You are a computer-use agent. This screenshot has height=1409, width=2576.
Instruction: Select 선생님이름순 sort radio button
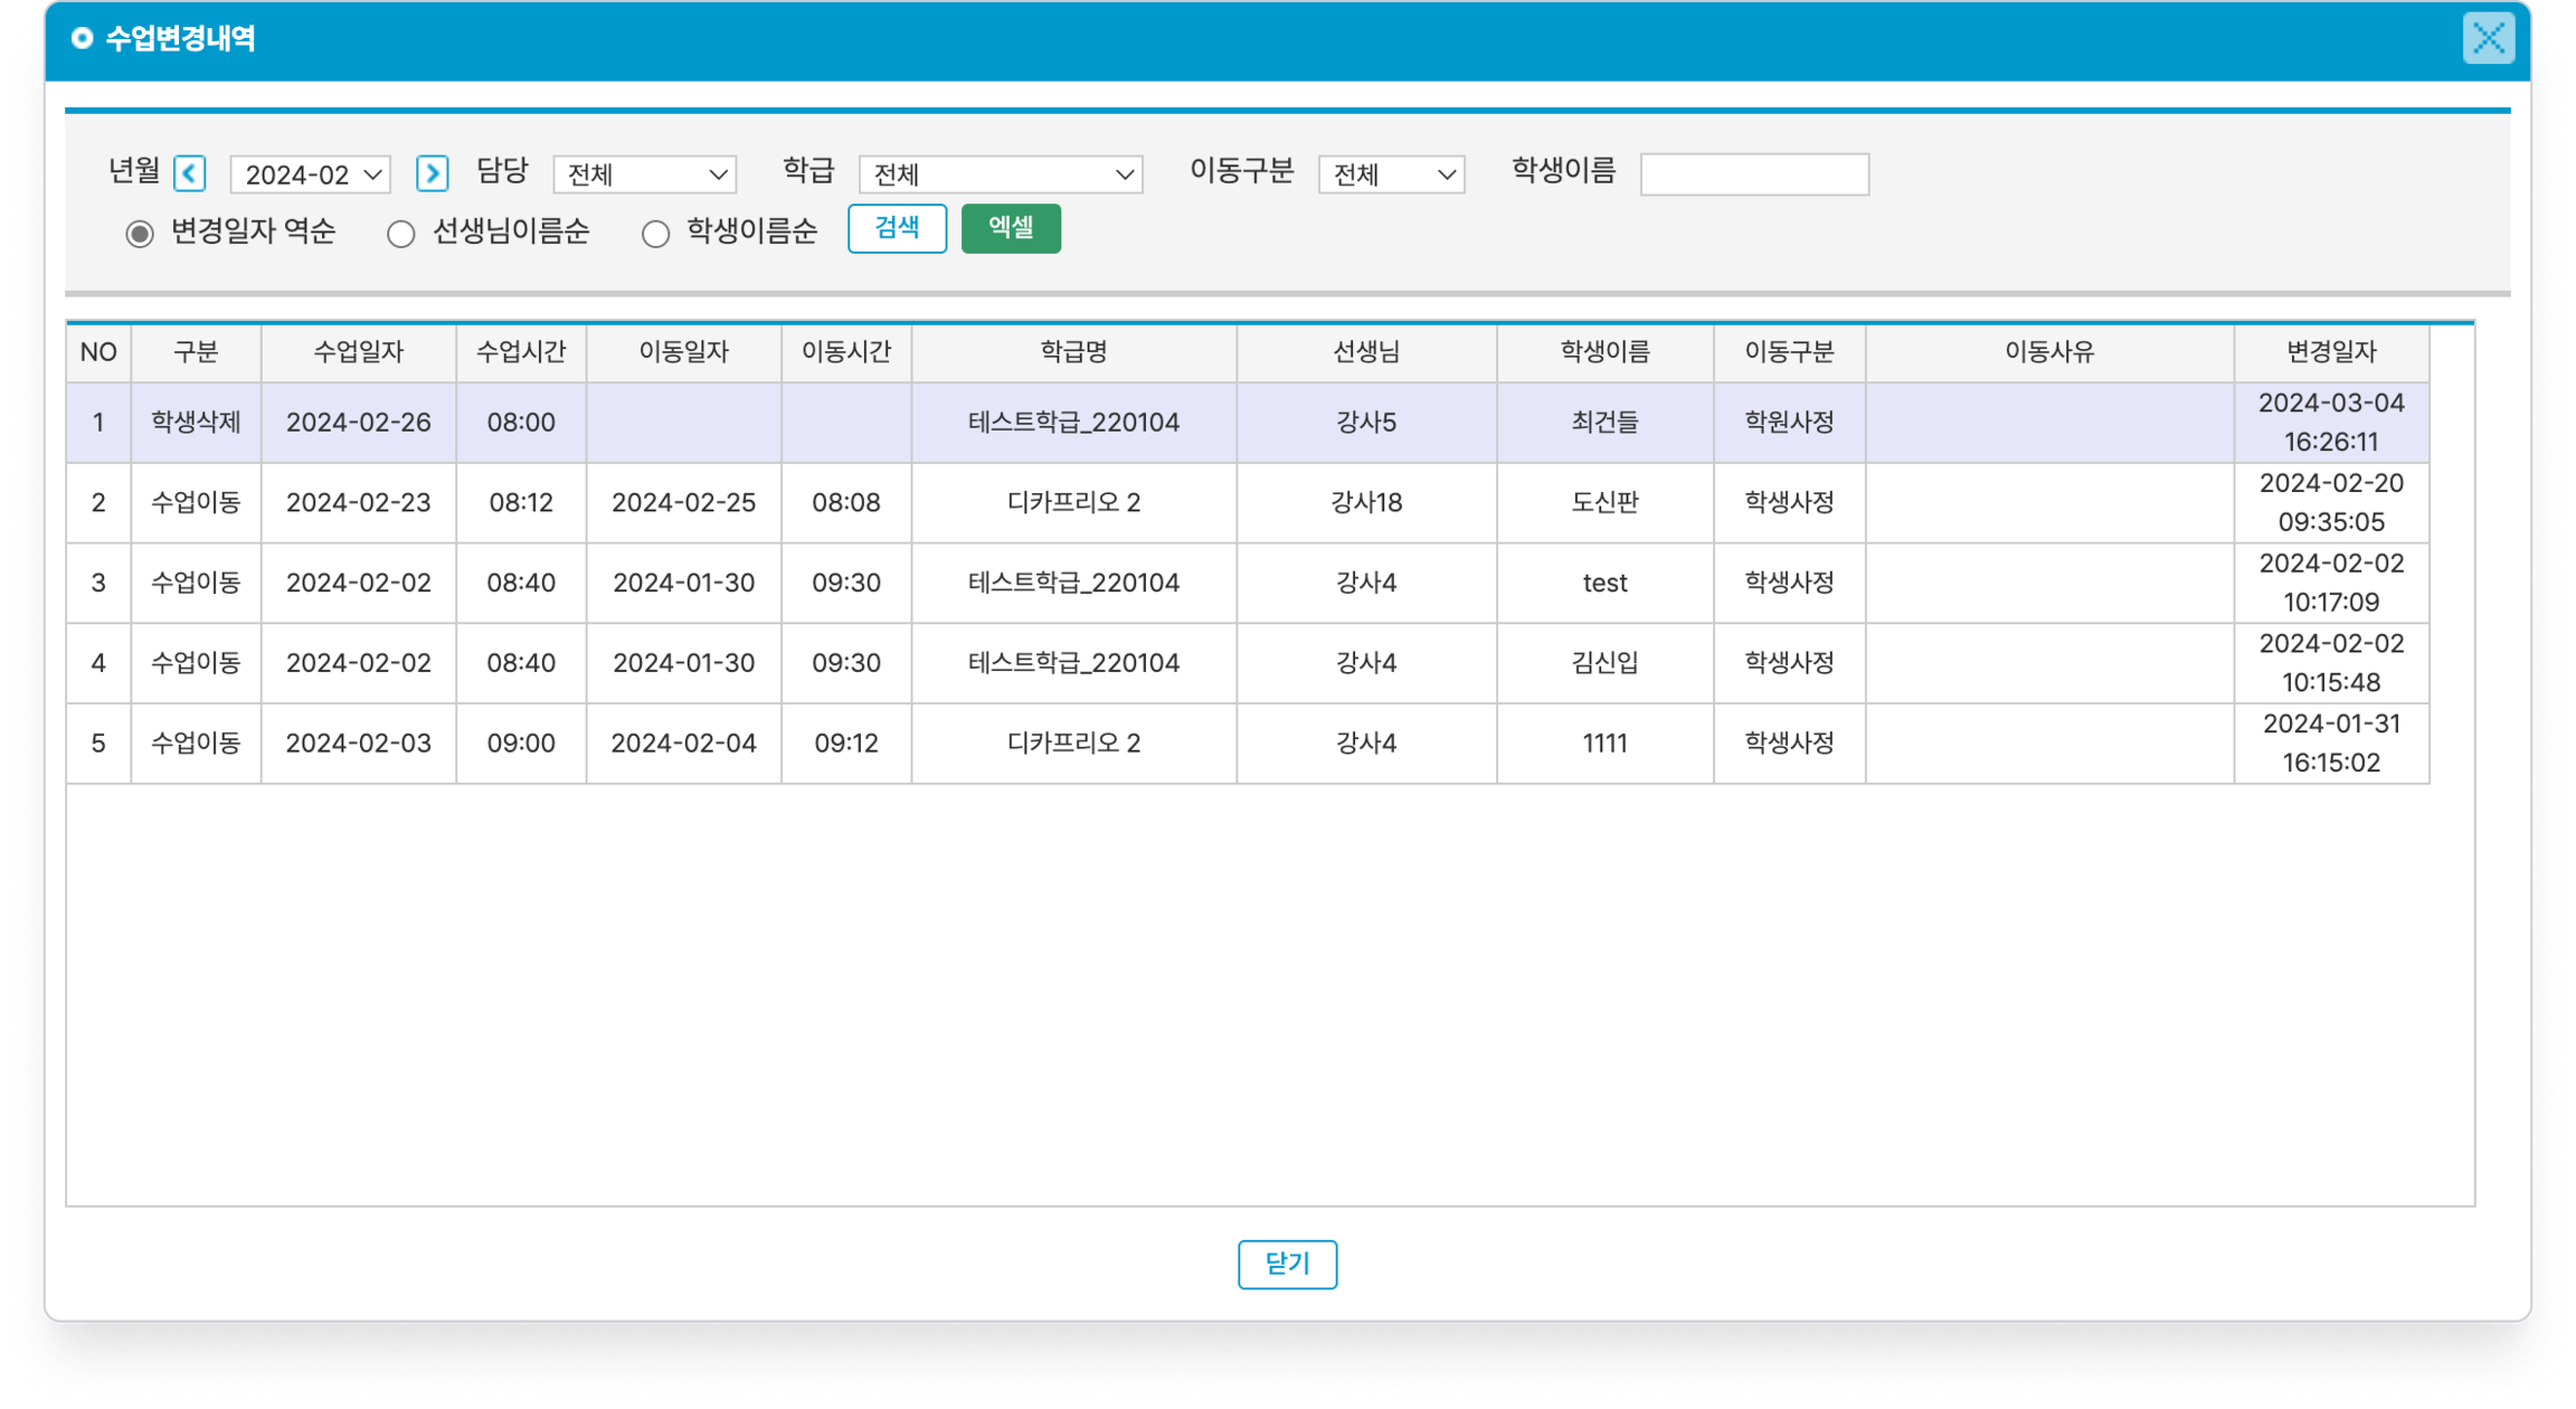pos(401,234)
